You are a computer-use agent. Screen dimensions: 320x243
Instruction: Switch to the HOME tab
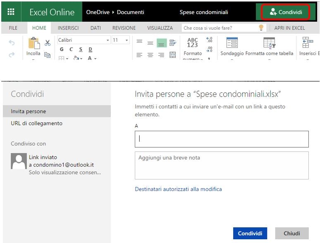click(39, 28)
